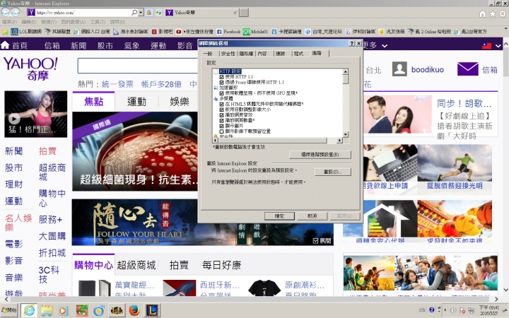Switch to the 連線 tab
Viewport: 509px width, 318px height.
point(281,54)
